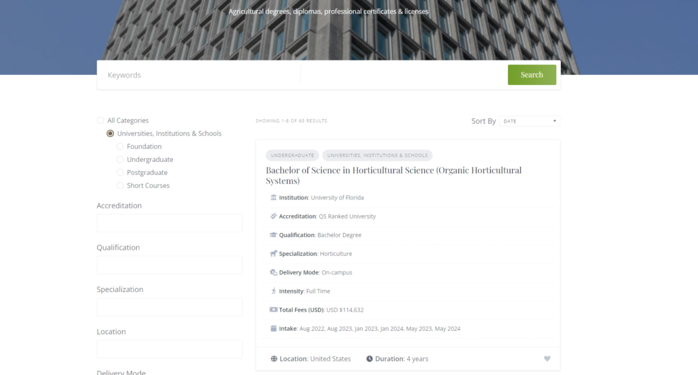The image size is (698, 375).
Task: Click the Location globe icon
Action: (274, 359)
